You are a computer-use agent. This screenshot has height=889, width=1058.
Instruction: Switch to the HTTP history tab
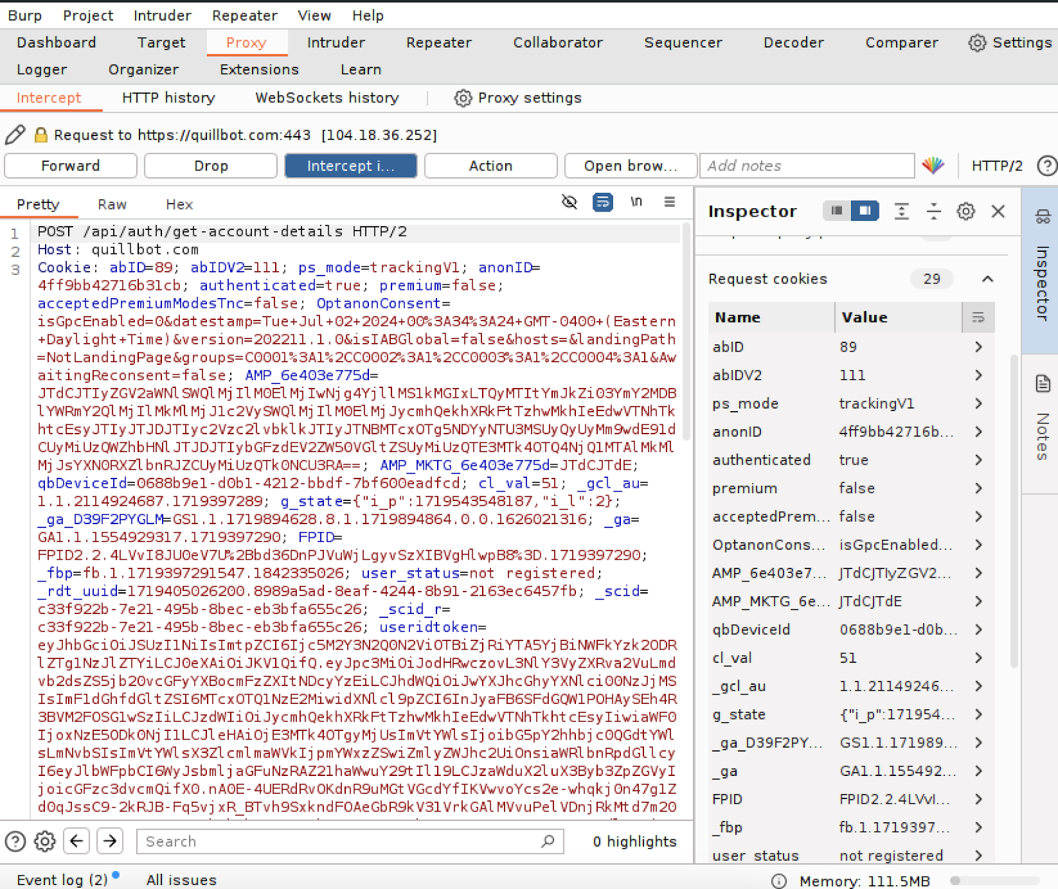coord(169,98)
